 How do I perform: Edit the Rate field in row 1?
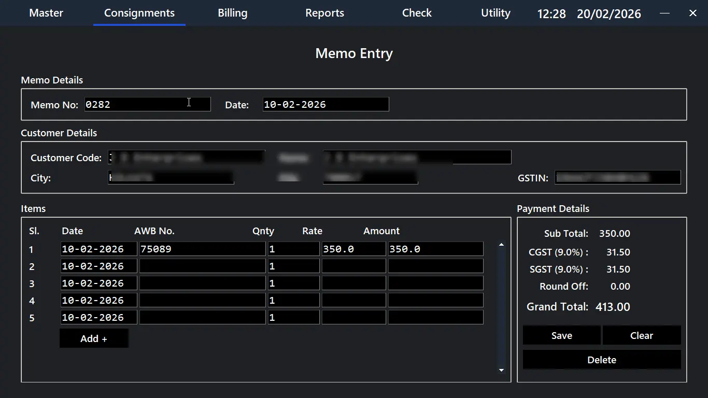tap(353, 249)
